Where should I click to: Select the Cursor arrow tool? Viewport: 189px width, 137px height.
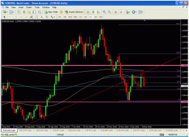tap(5, 17)
